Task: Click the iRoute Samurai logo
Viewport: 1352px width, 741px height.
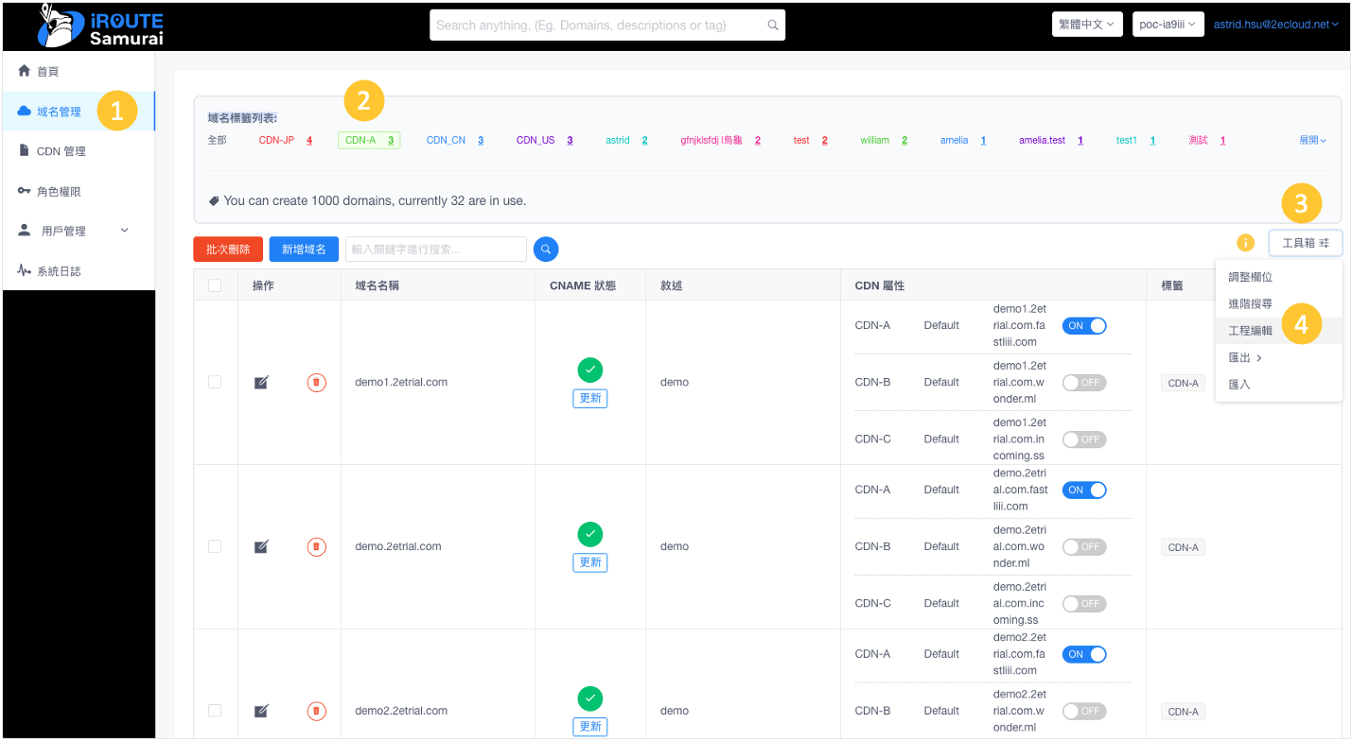Action: pyautogui.click(x=101, y=26)
